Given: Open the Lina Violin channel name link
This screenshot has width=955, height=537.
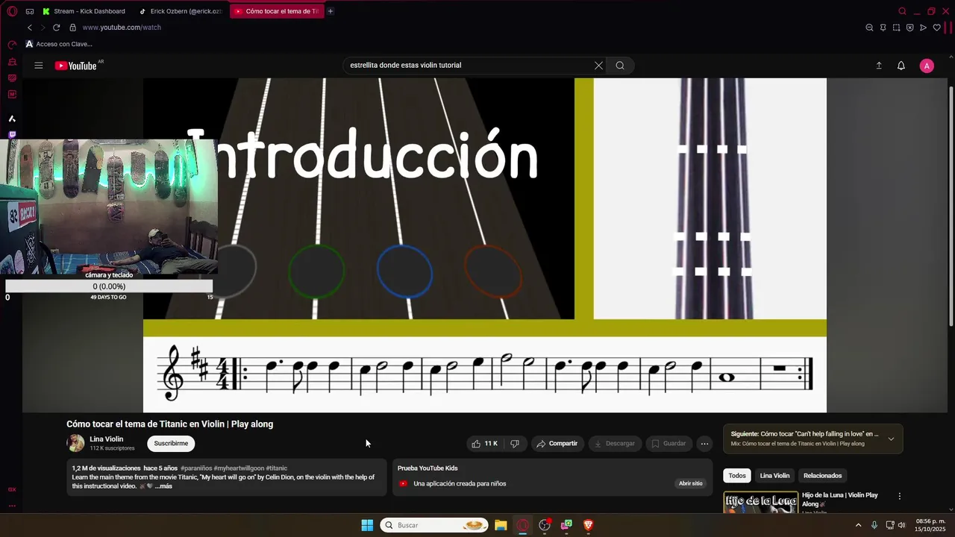Looking at the screenshot, I should [x=106, y=439].
